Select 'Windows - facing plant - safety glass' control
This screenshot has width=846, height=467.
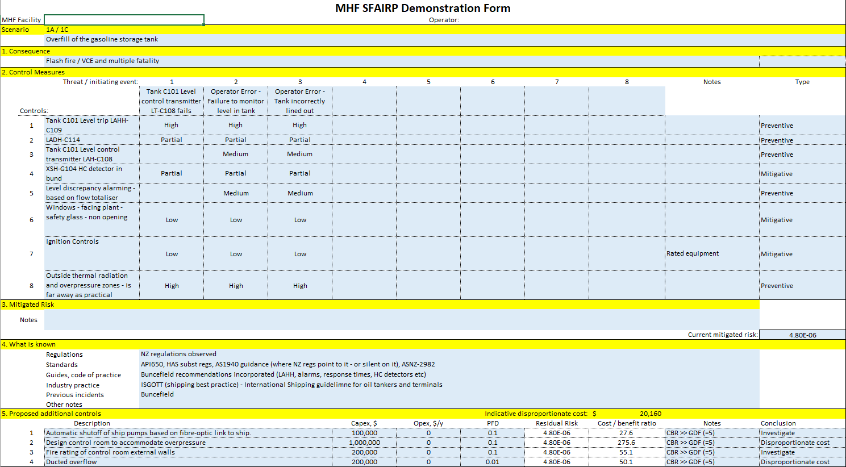point(92,219)
